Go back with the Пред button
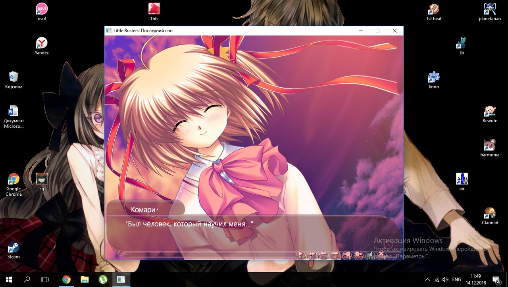 coord(324,254)
